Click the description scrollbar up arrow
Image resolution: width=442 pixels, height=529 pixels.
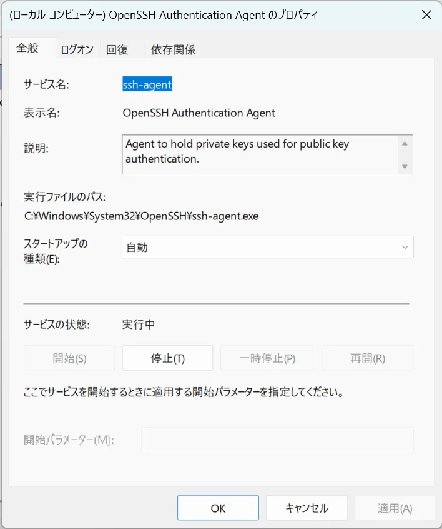[405, 144]
